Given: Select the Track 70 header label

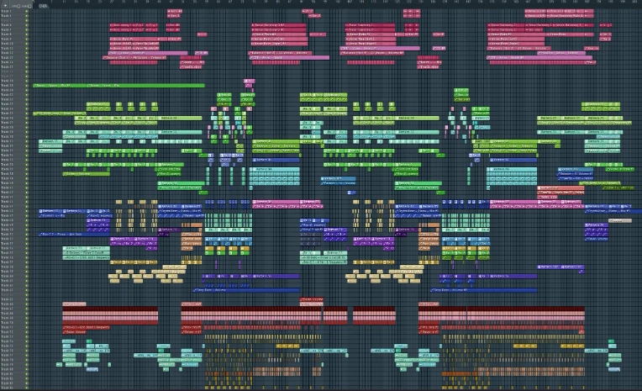Looking at the screenshot, I should [7, 323].
